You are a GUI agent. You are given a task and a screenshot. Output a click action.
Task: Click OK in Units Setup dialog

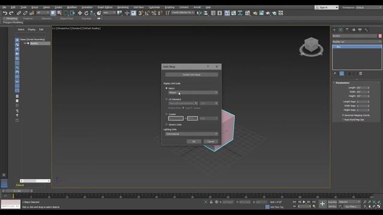click(194, 142)
